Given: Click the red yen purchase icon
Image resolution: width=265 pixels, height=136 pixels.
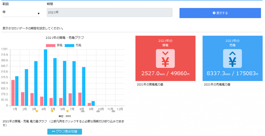Looking at the screenshot, I should pos(165,59).
